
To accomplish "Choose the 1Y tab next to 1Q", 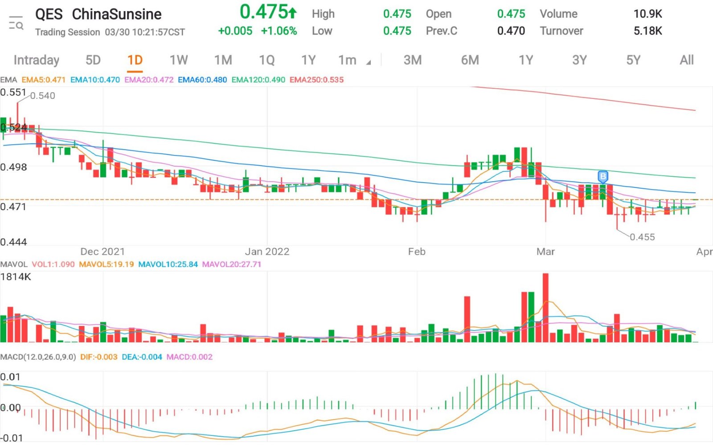I will coord(308,60).
